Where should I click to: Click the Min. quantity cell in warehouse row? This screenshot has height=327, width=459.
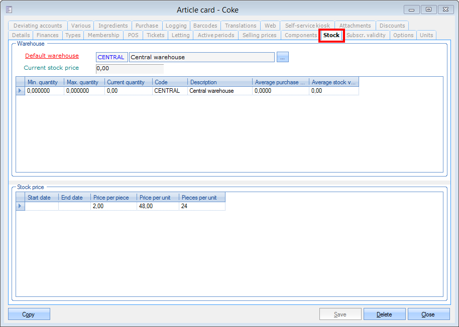44,91
